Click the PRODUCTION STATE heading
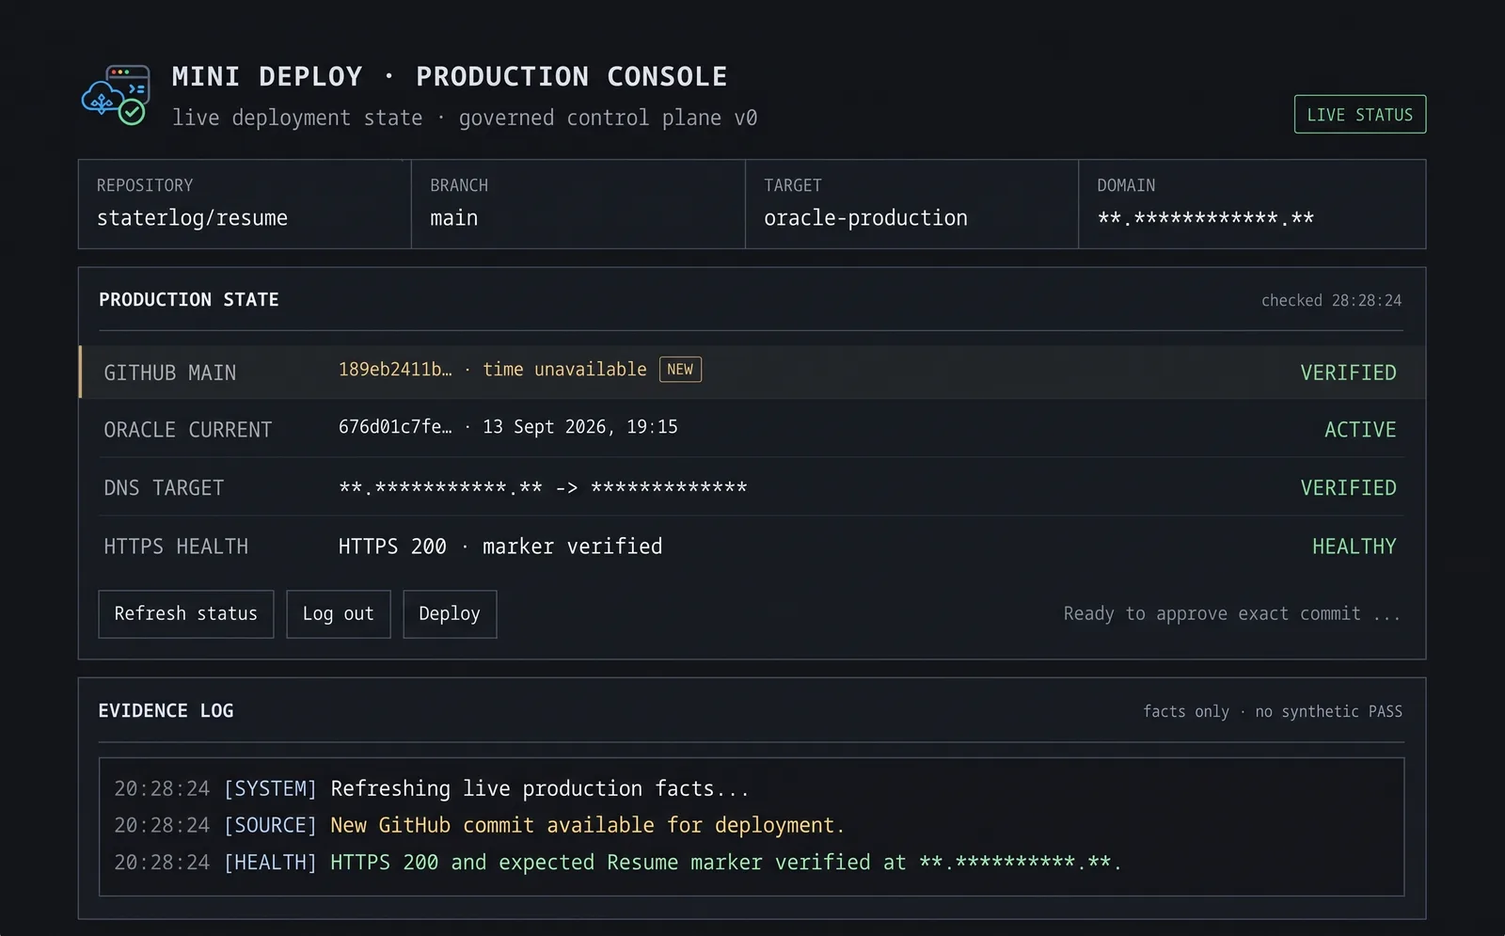Screen dimensions: 1505x936 [x=189, y=300]
